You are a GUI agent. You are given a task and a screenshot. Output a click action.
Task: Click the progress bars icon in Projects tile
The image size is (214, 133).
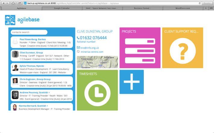click(140, 51)
